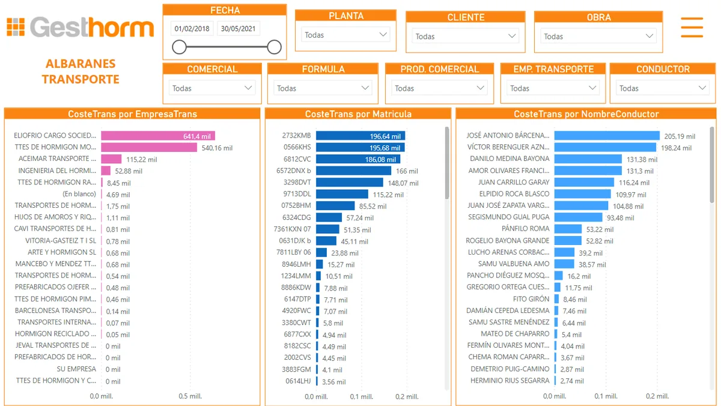Select the VÍCTOR BERENGUER AZN... bar
This screenshot has height=406, width=721.
[x=605, y=147]
